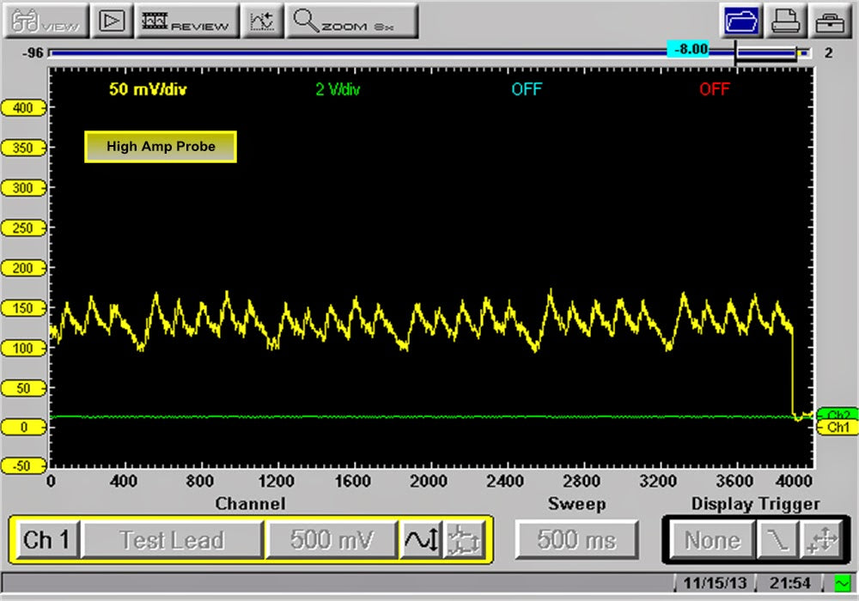Viewport: 859px width, 601px height.
Task: Click the High Amp Probe label
Action: [161, 147]
